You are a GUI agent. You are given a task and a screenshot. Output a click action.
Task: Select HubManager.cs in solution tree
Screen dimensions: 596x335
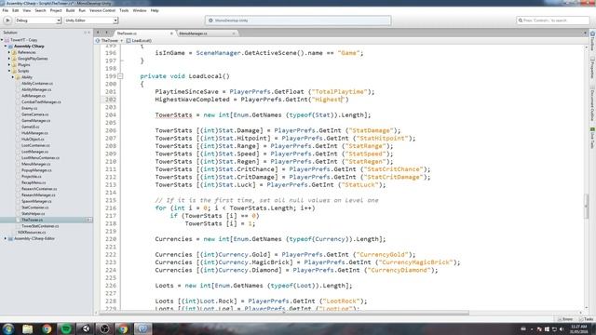pyautogui.click(x=34, y=133)
